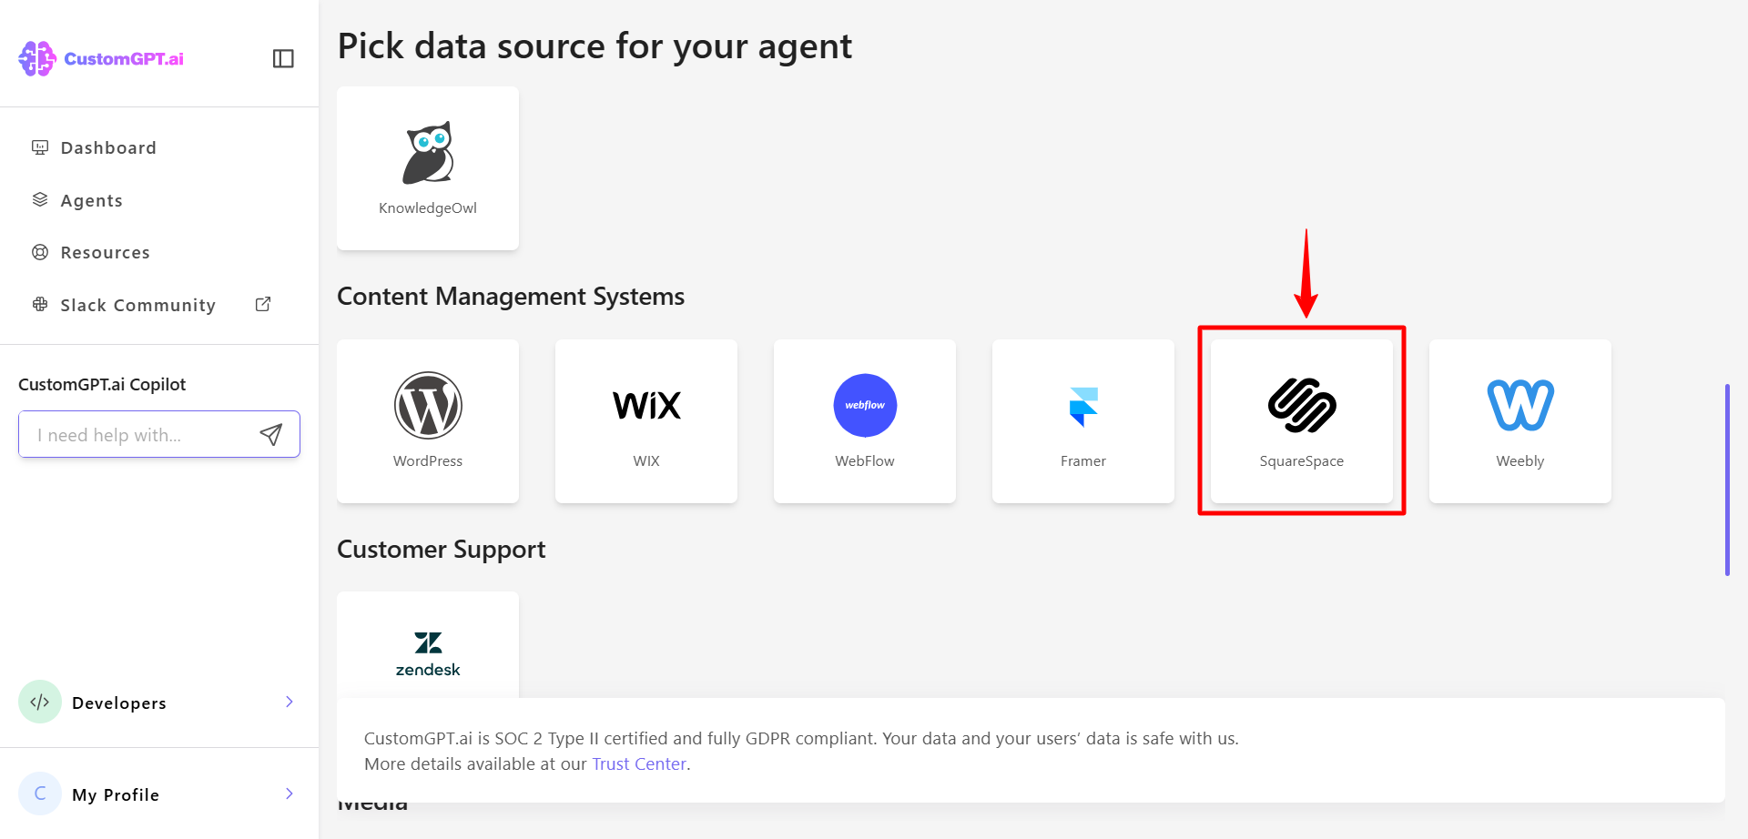Viewport: 1748px width, 839px height.
Task: Open the Resources menu item
Action: click(x=106, y=252)
